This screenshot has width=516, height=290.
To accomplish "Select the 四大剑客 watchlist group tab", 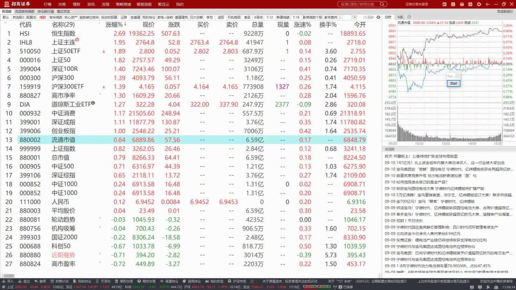I will [197, 18].
